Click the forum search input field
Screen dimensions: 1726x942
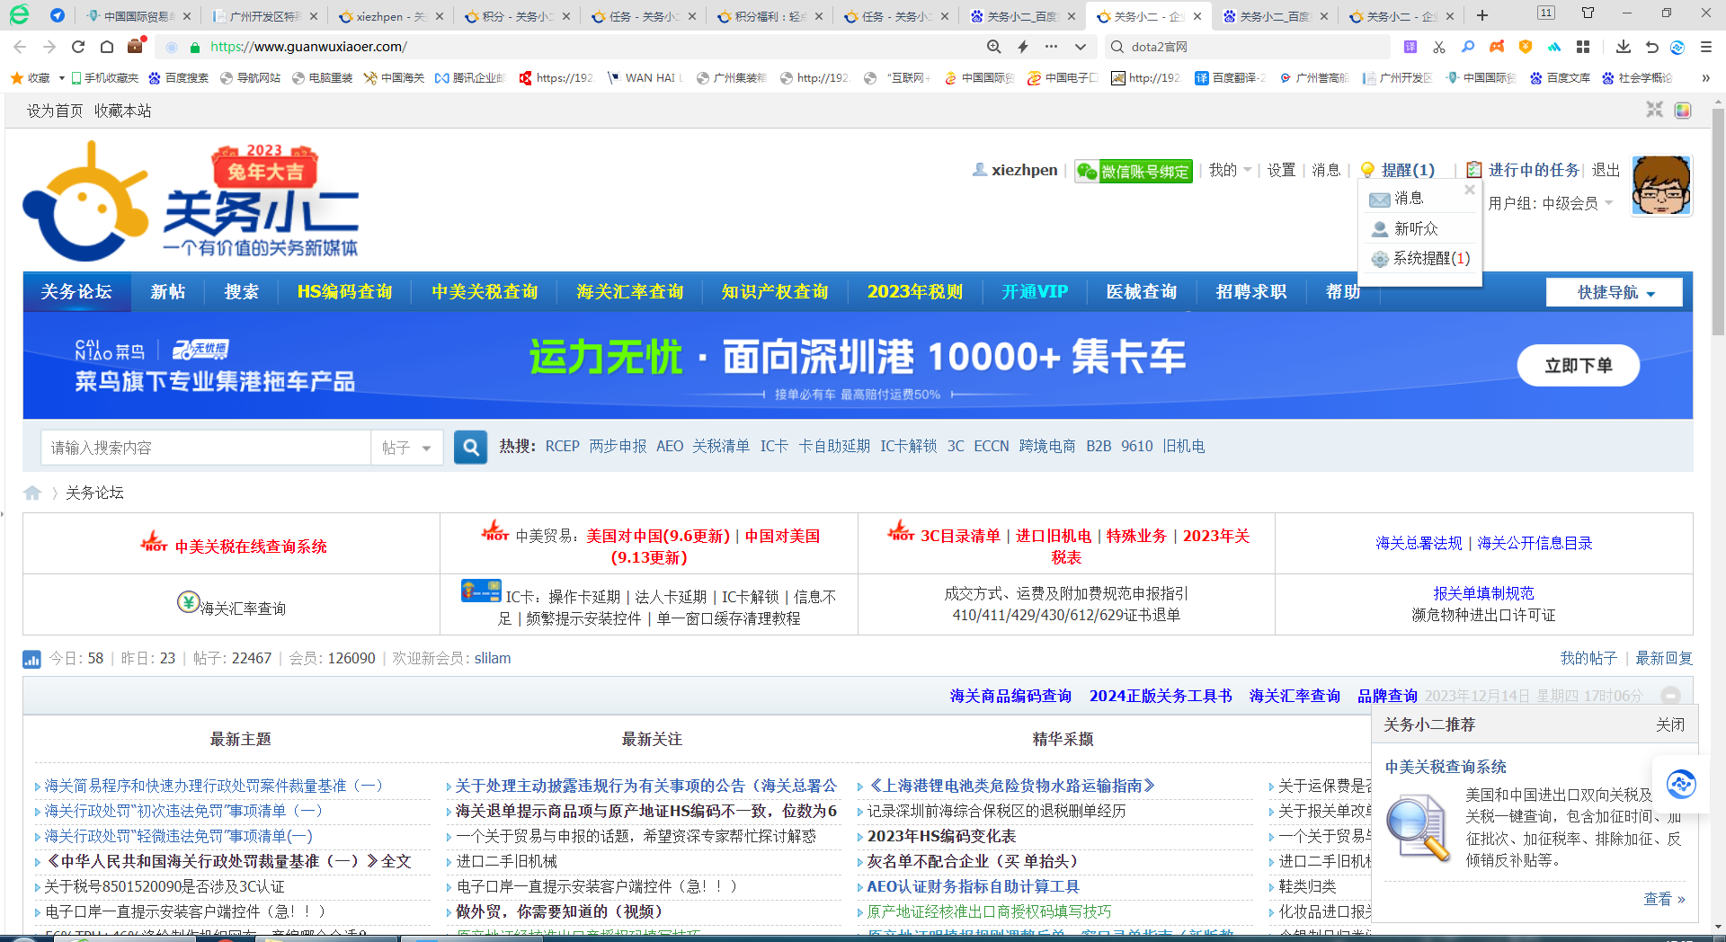[206, 448]
